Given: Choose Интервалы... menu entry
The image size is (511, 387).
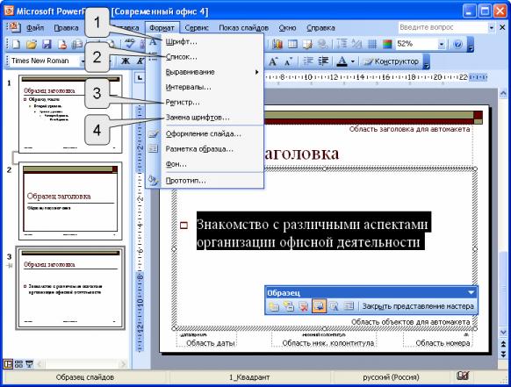Looking at the screenshot, I should click(205, 87).
